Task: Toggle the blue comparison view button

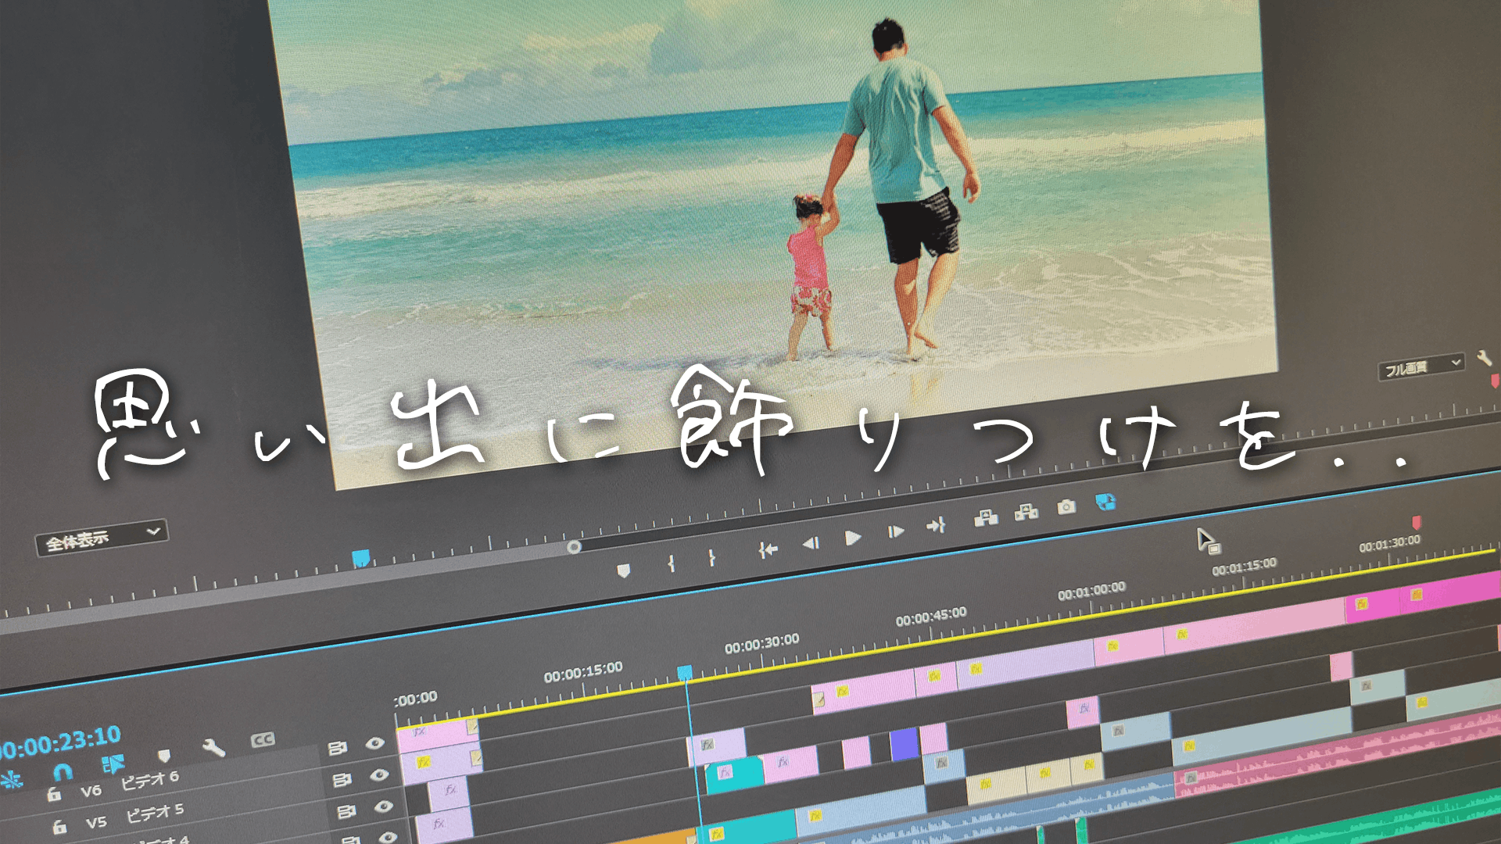Action: click(x=1105, y=502)
